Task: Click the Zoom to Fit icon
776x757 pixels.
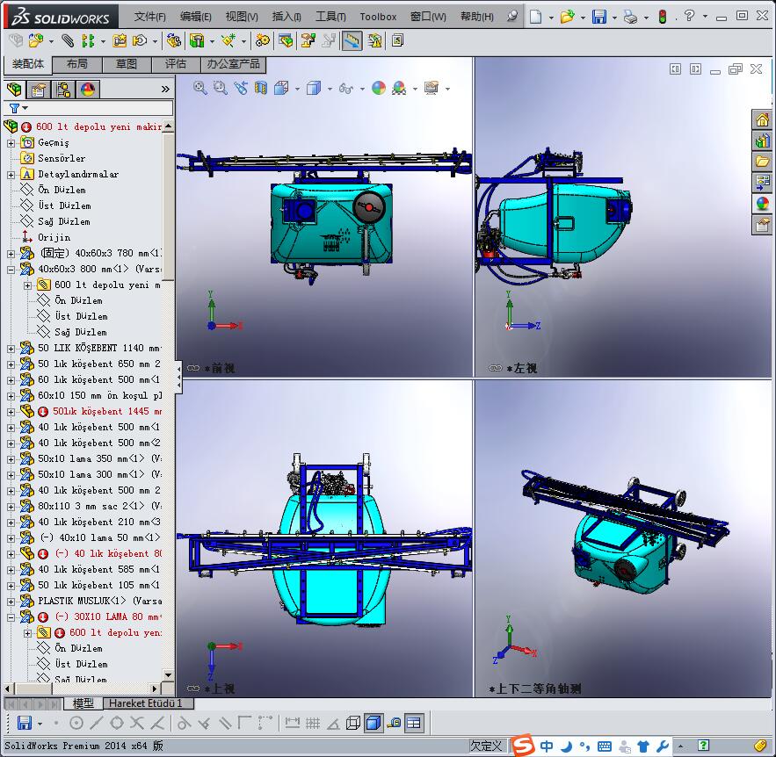Action: [x=200, y=88]
